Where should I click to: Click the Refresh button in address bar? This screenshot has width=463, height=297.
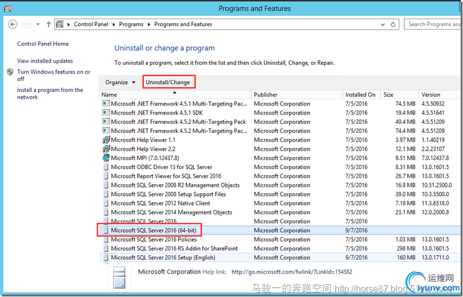pos(393,25)
